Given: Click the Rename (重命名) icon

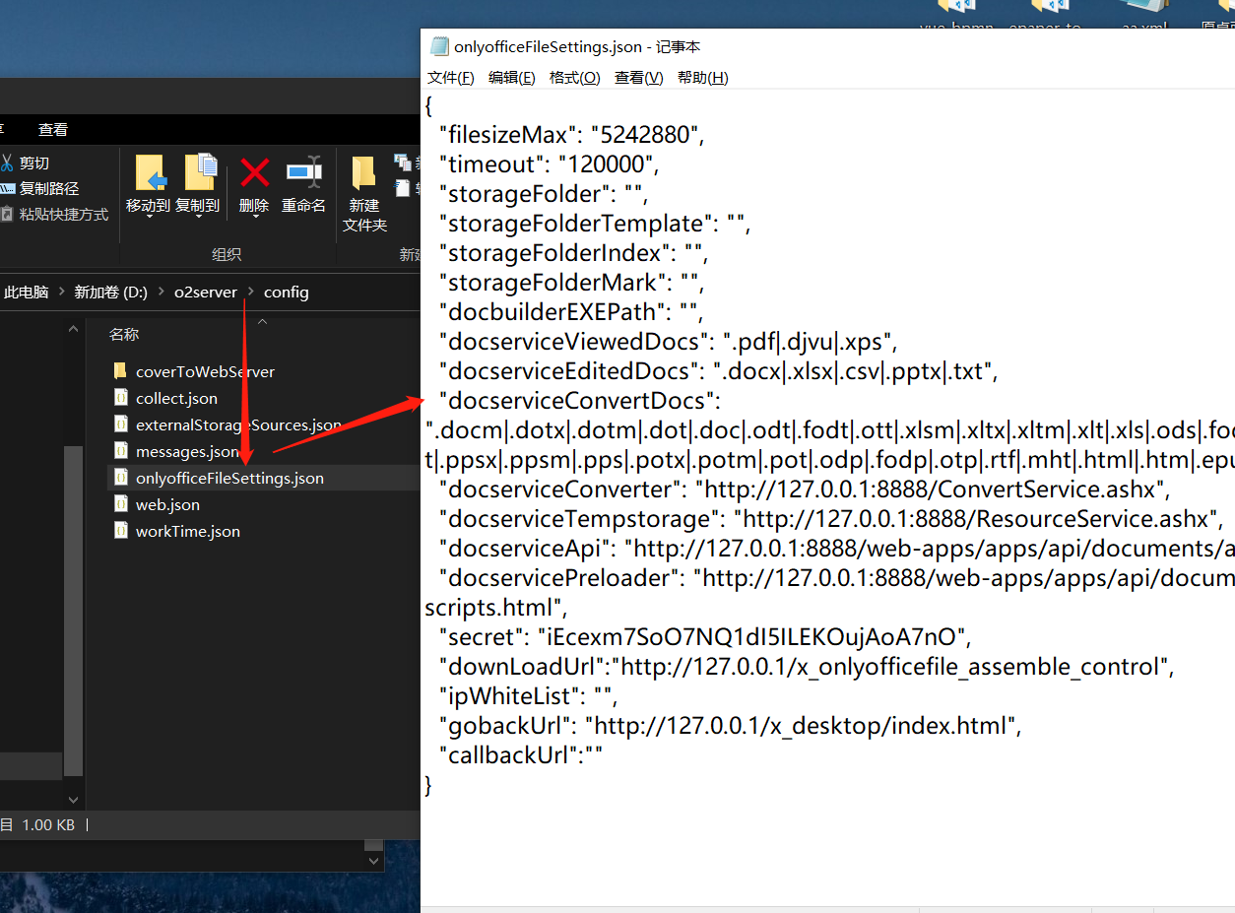Looking at the screenshot, I should (x=304, y=171).
